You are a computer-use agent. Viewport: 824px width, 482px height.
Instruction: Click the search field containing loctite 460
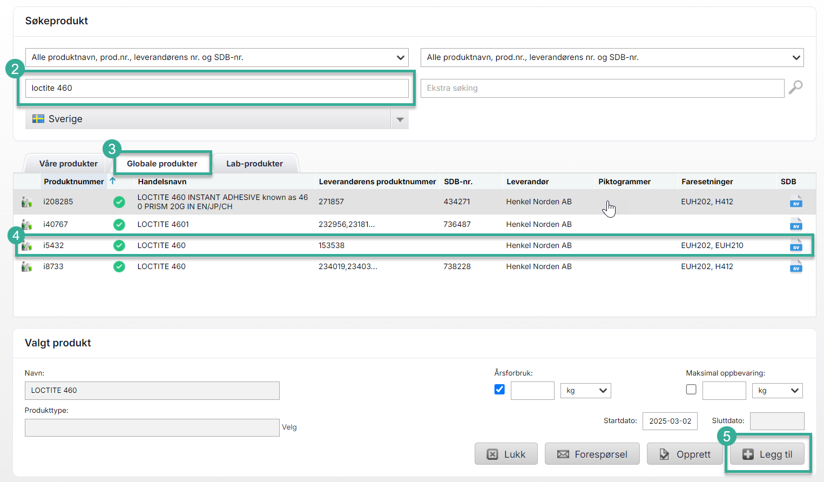point(217,88)
